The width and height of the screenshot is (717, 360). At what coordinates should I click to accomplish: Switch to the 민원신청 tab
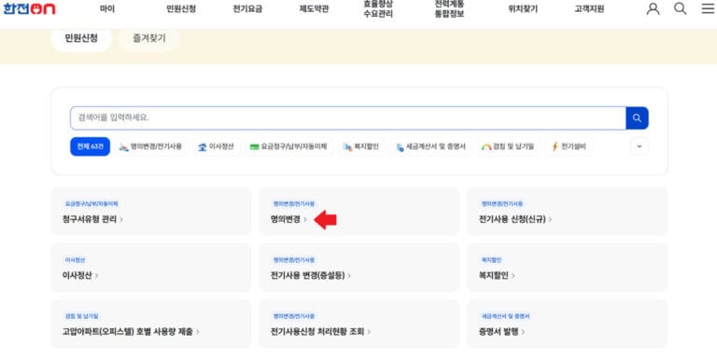point(81,38)
